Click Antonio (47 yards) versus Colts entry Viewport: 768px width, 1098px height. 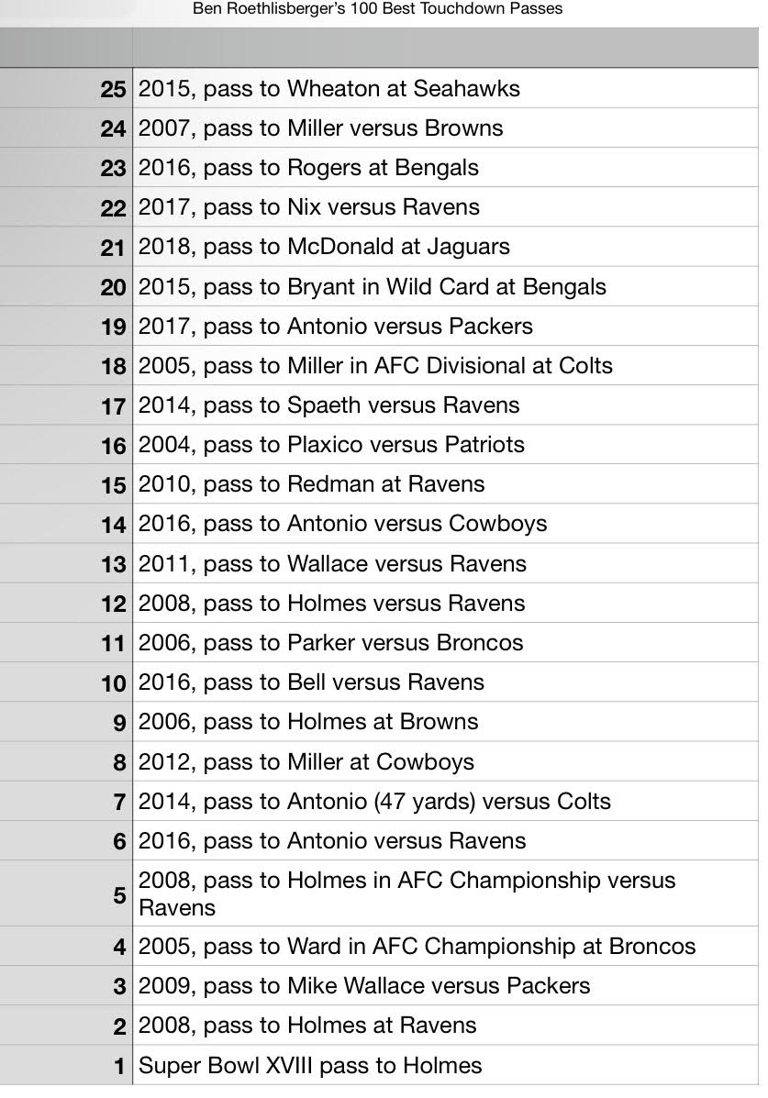coord(445,801)
